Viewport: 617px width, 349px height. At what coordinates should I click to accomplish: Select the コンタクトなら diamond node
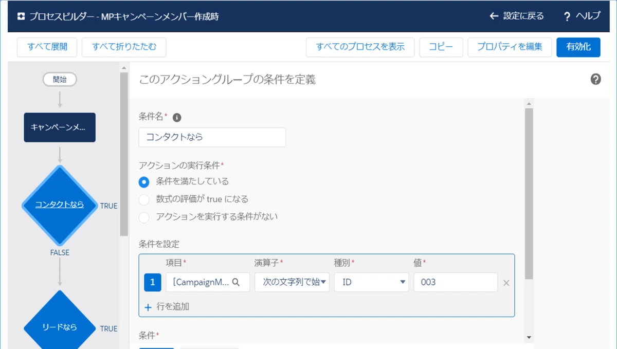tap(60, 205)
